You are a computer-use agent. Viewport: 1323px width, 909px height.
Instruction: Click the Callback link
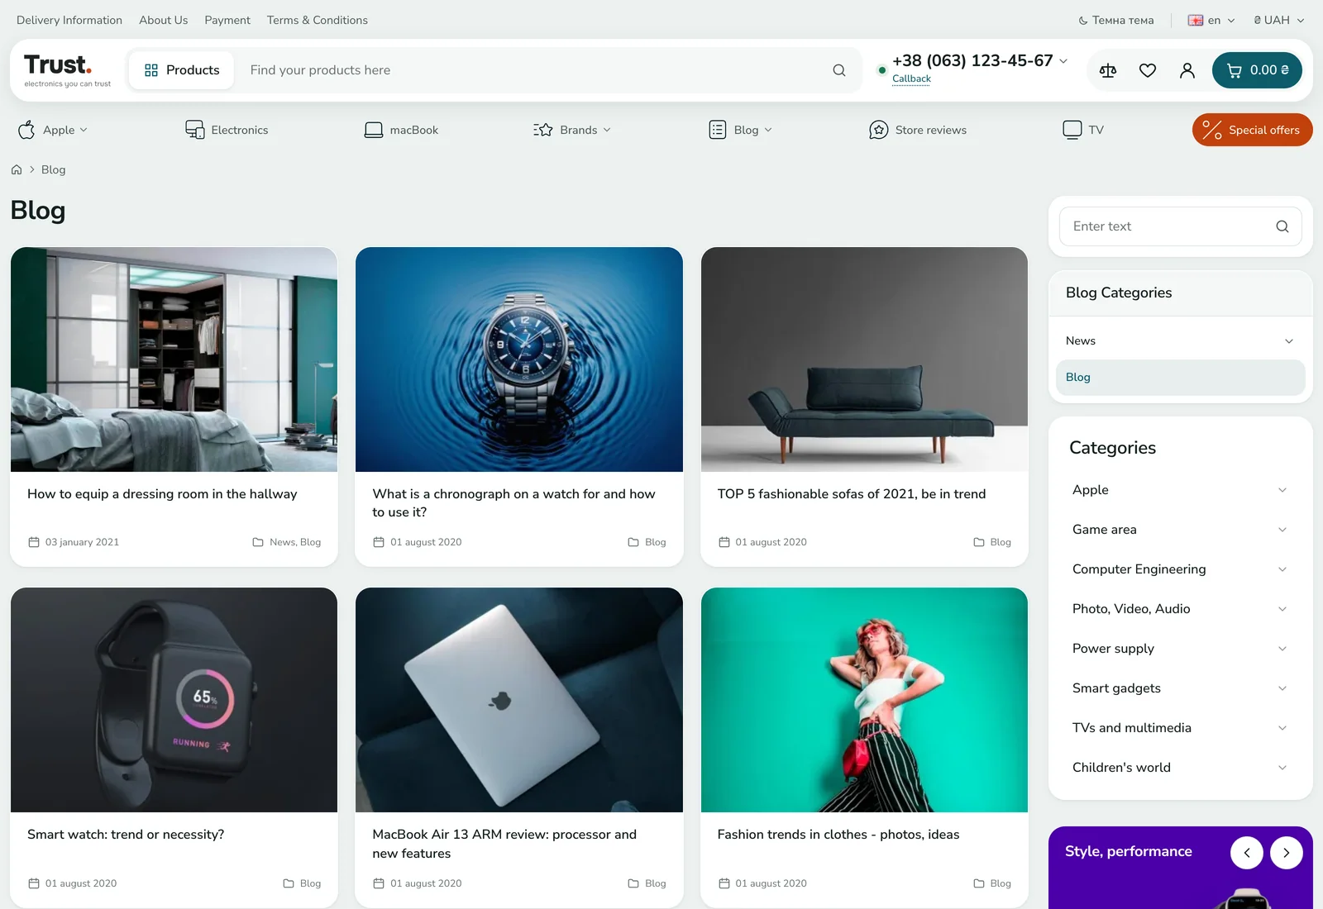pos(911,79)
